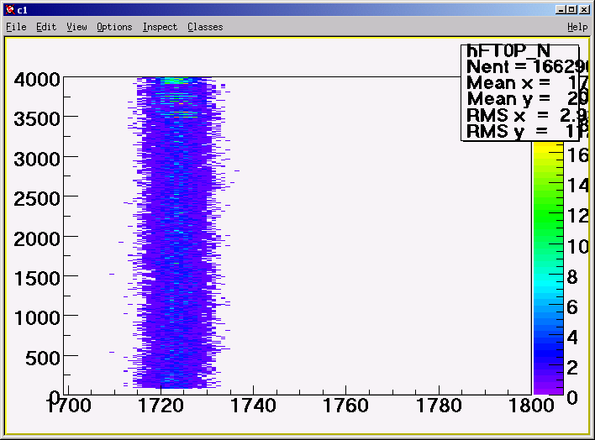The height and width of the screenshot is (440, 595).
Task: Click the y-axis label 500
Action: (43, 358)
